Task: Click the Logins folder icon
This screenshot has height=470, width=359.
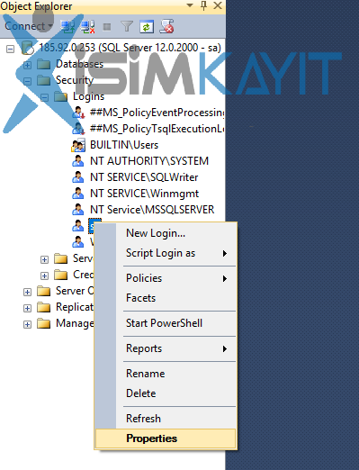Action: pos(61,96)
